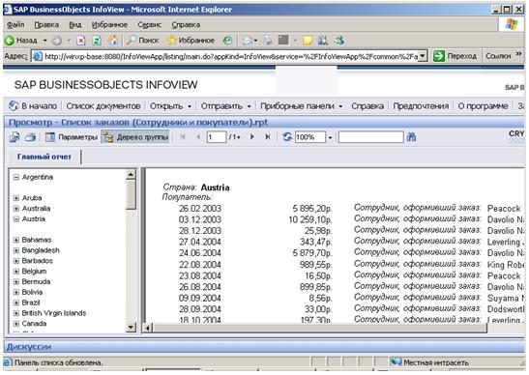Click Предпочтения link
Image resolution: width=529 pixels, height=375 pixels.
[421, 106]
